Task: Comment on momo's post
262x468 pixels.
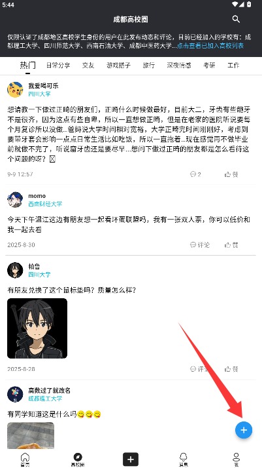Action: 200,245
